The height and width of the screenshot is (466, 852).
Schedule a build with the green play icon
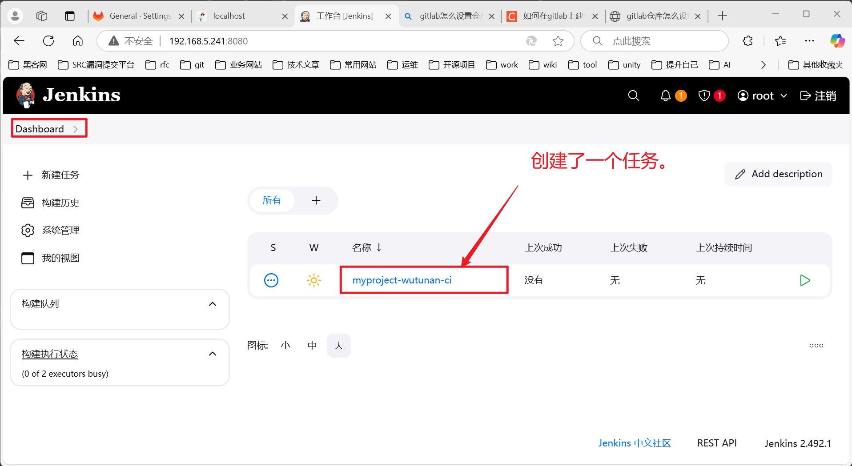(x=805, y=280)
